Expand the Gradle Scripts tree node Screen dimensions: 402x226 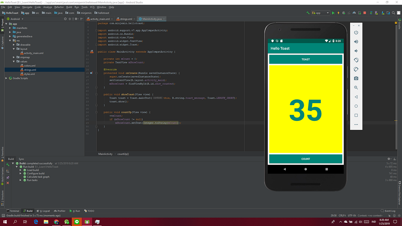pyautogui.click(x=6, y=78)
